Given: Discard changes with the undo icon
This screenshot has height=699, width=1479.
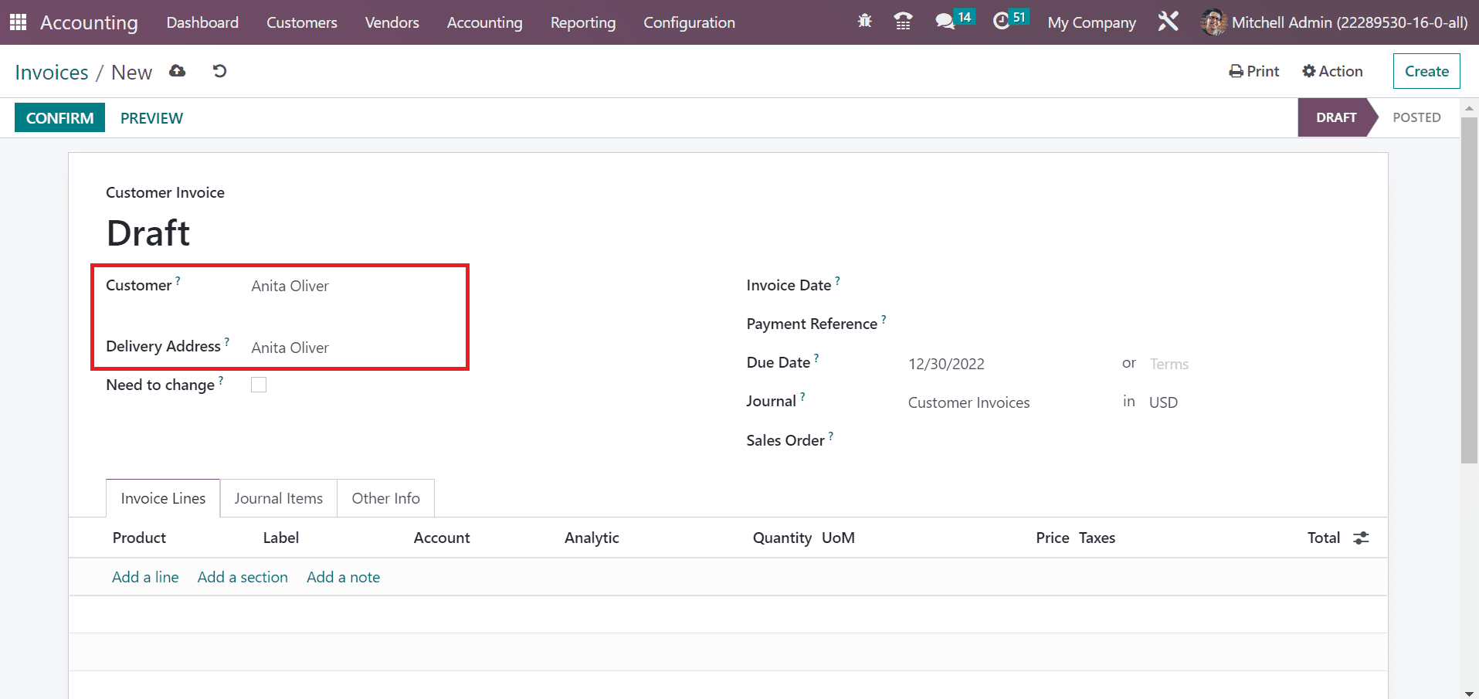Looking at the screenshot, I should [220, 71].
